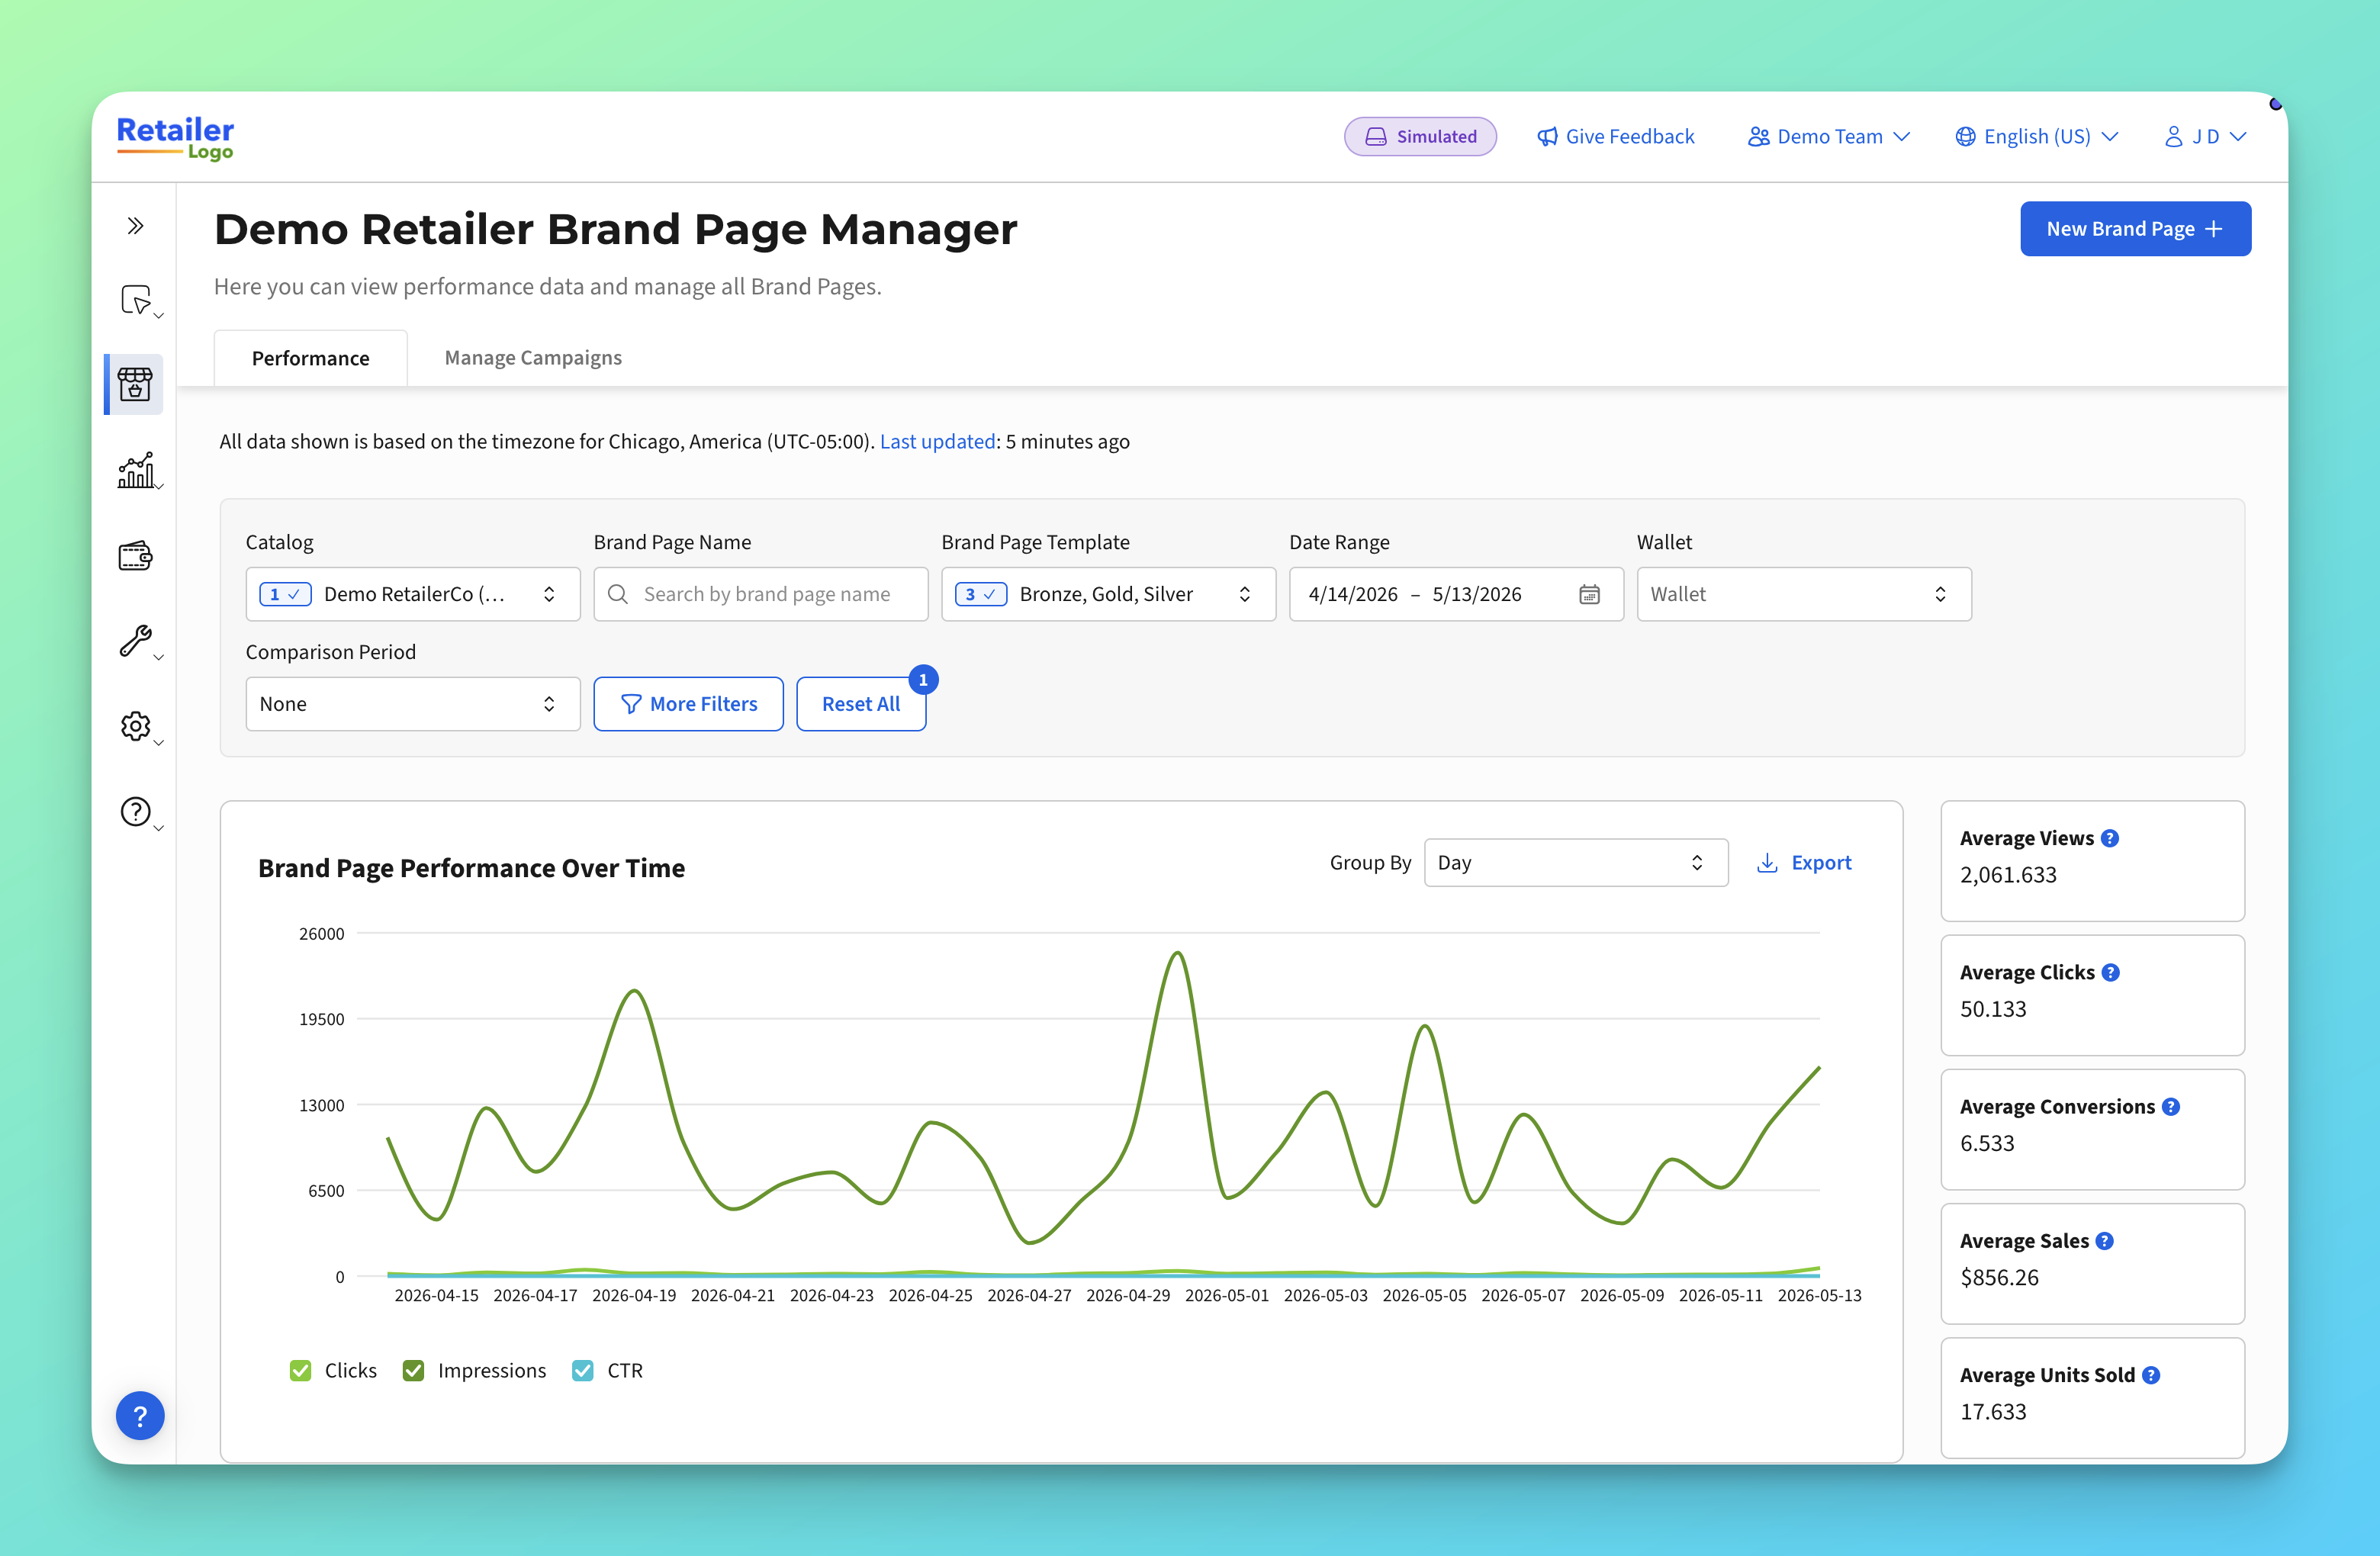Open the Comparison Period dropdown
Screen dimensions: 2380x1556
pyautogui.click(x=413, y=704)
